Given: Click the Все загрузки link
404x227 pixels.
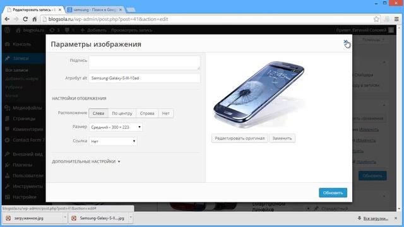Looking at the screenshot, I should pyautogui.click(x=376, y=219).
